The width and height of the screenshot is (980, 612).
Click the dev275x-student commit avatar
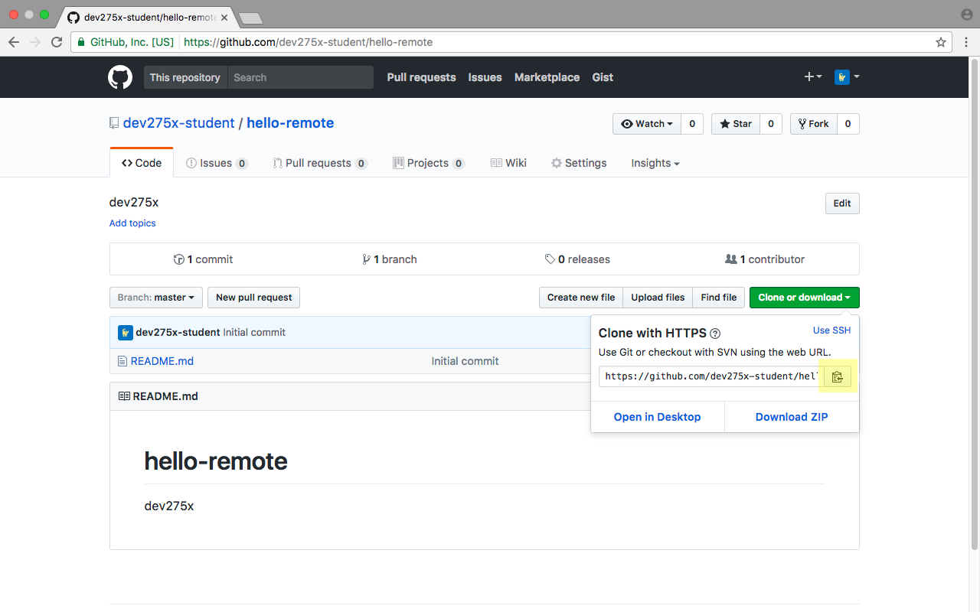126,333
